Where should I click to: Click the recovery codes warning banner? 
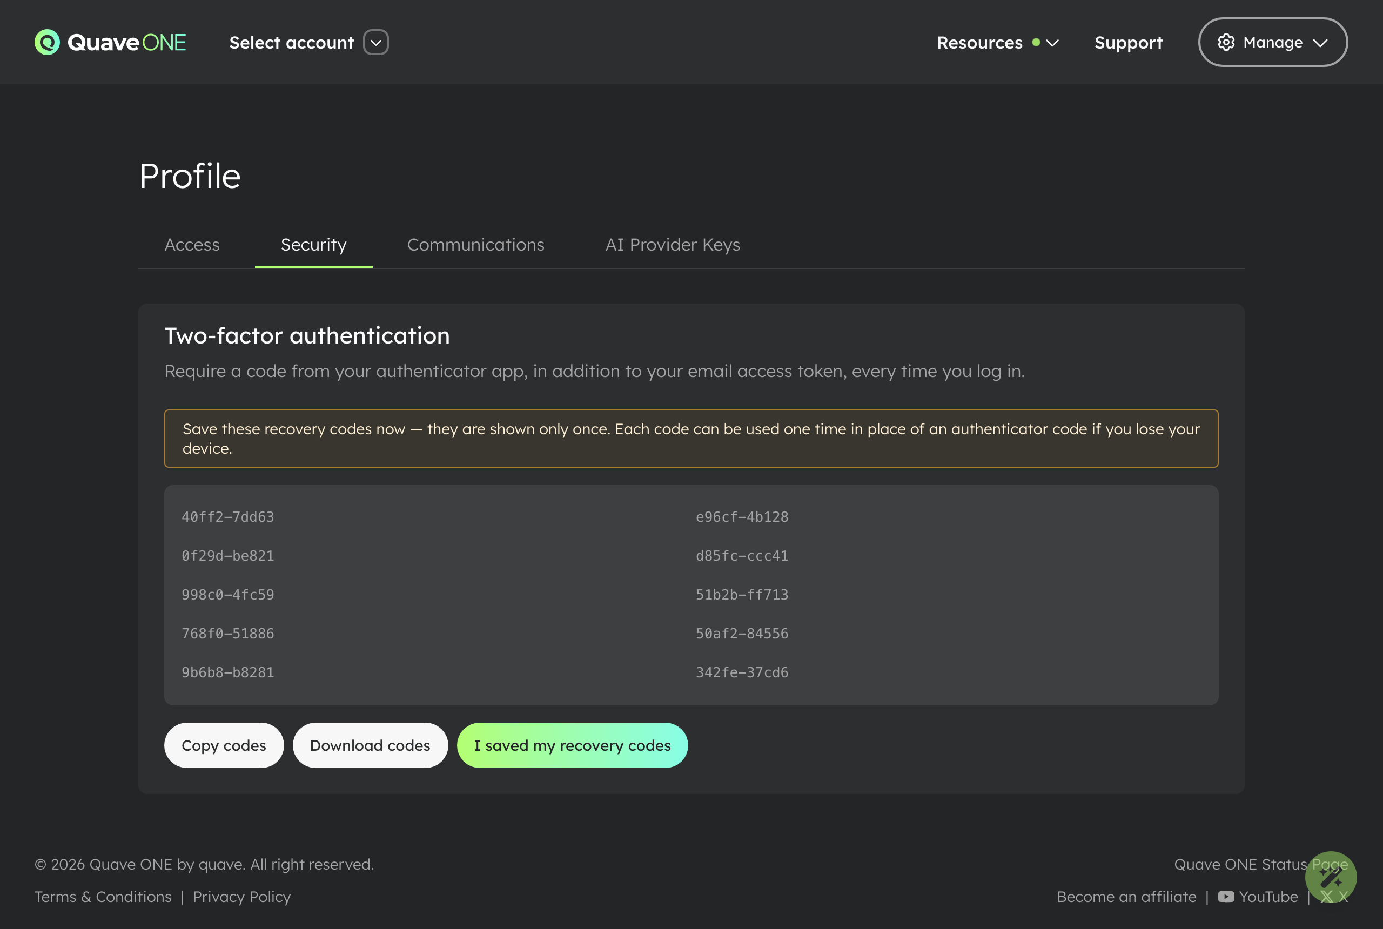pos(691,439)
